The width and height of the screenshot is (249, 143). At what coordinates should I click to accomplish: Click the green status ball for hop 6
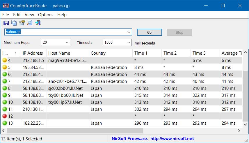pyautogui.click(x=5, y=74)
